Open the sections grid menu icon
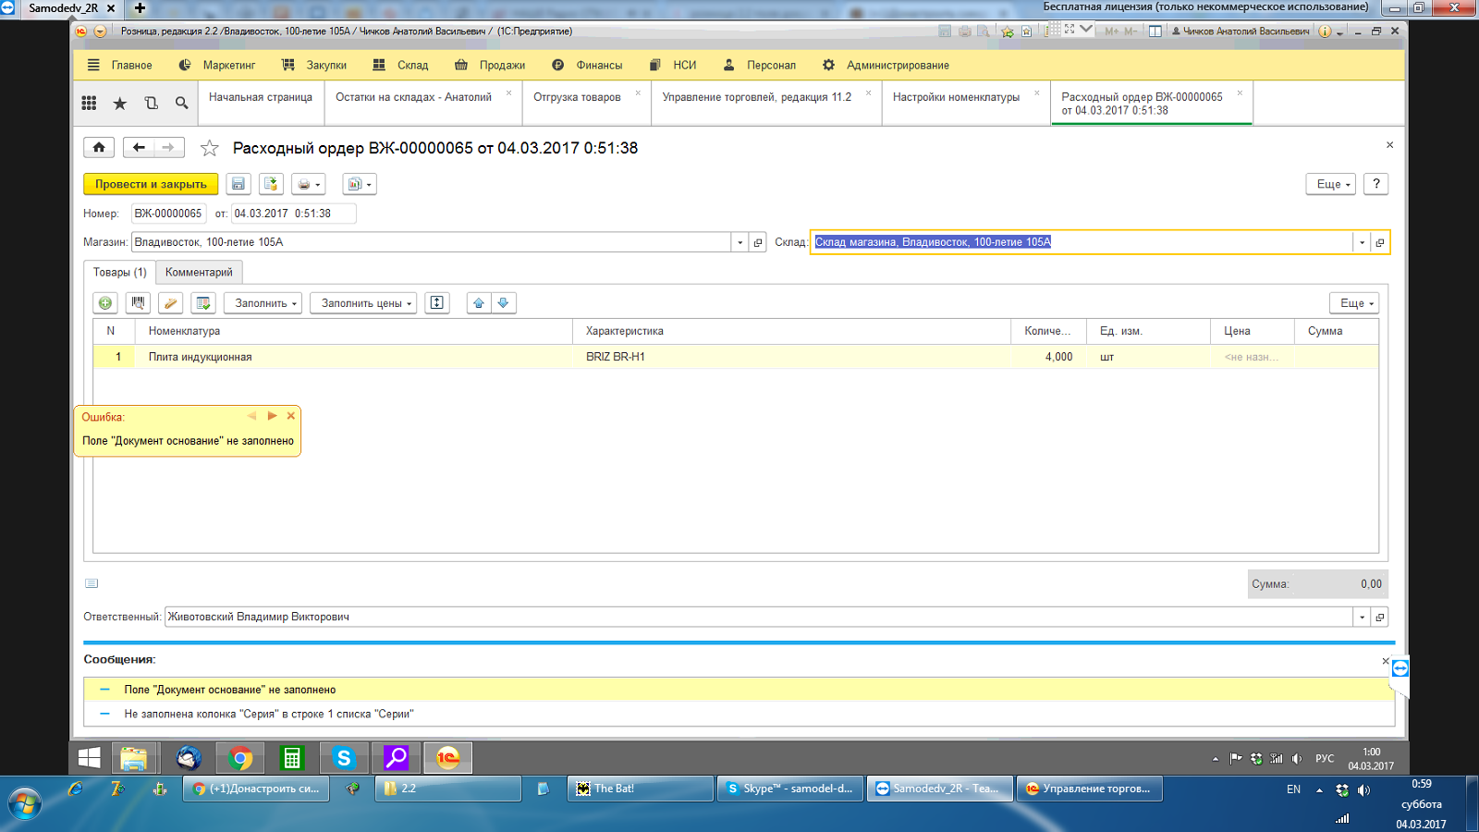 tap(89, 104)
